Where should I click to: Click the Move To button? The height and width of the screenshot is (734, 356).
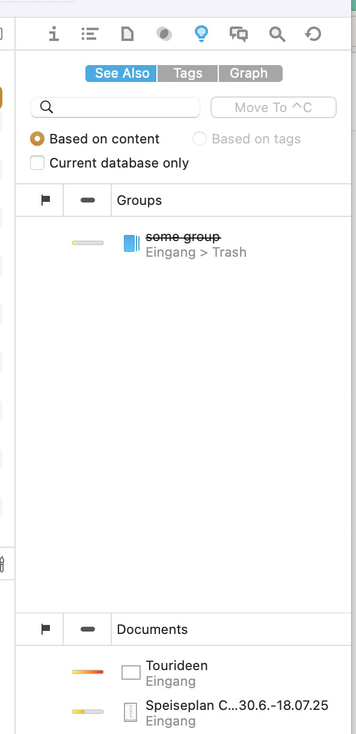pyautogui.click(x=274, y=108)
